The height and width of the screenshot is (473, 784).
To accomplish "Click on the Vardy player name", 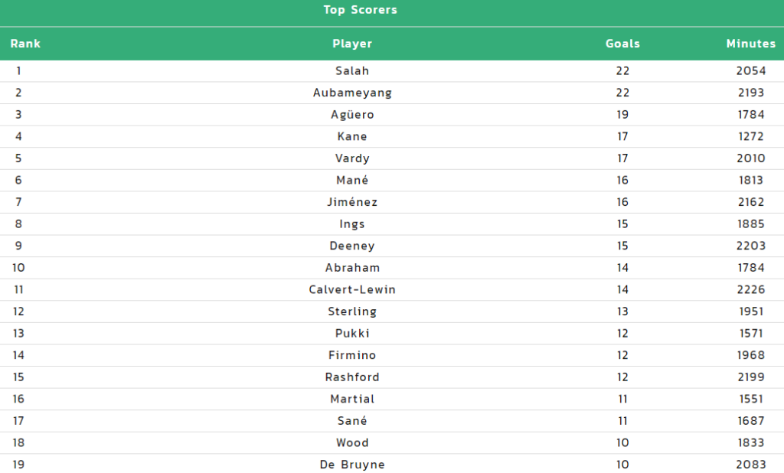I will (x=352, y=158).
